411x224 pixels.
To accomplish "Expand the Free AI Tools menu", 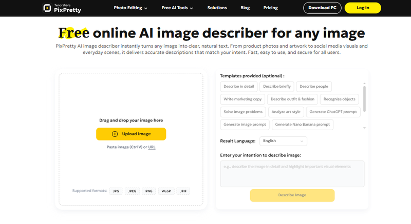I will point(178,8).
